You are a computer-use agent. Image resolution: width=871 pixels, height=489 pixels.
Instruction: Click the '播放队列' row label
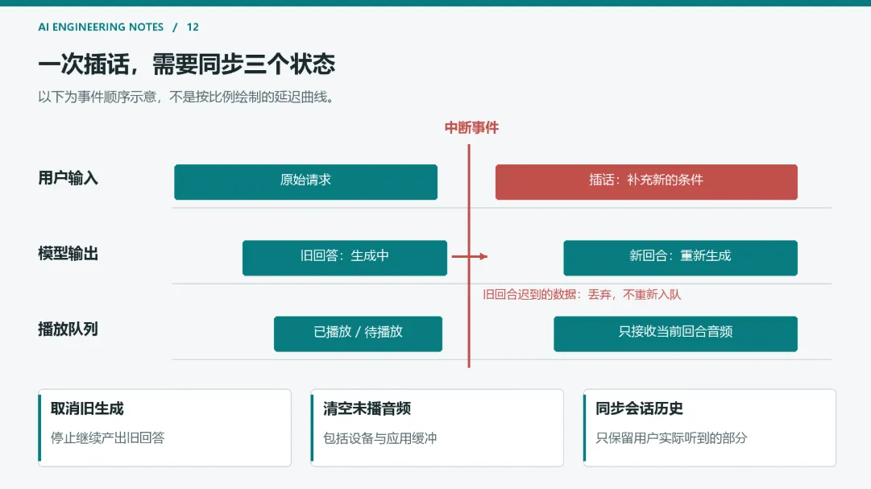(68, 329)
